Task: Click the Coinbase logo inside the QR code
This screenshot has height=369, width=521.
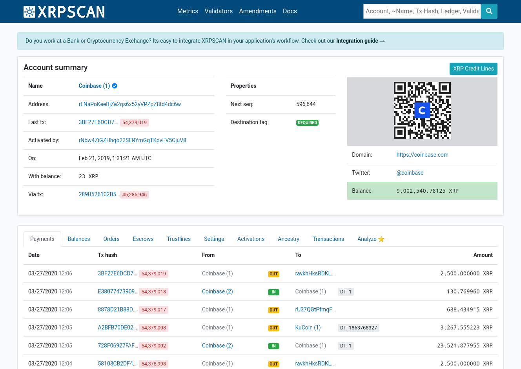Action: coord(422,110)
